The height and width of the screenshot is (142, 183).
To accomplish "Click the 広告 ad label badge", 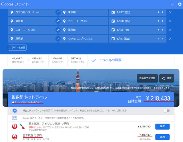I will 15,118.
